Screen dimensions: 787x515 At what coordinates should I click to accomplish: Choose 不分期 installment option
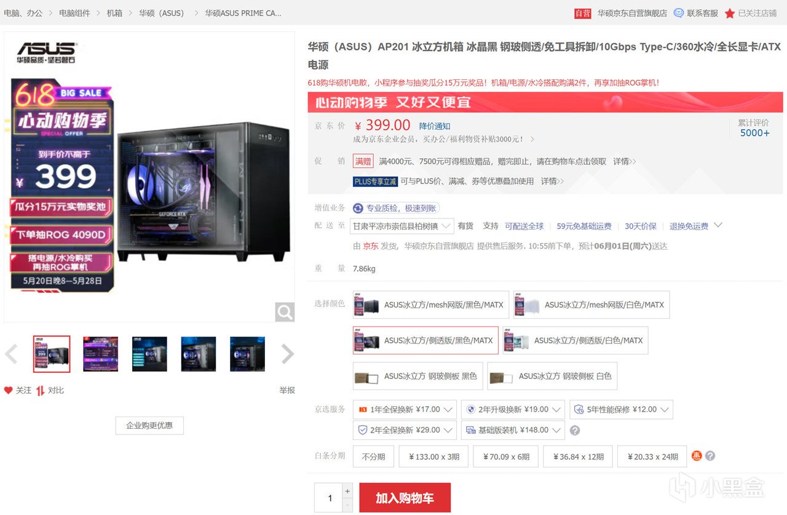[x=373, y=457]
